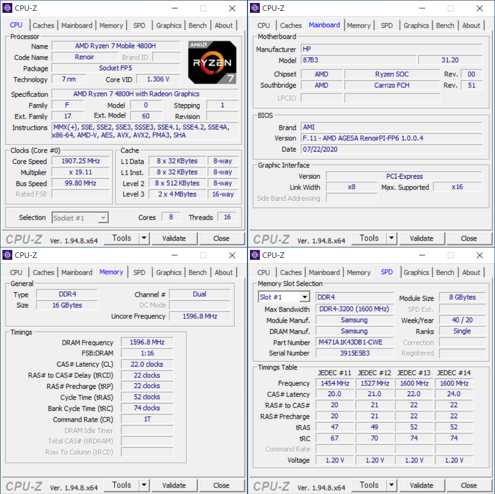The width and height of the screenshot is (495, 494).
Task: Click Validate in bottom-right SPD window
Action: 422,485
